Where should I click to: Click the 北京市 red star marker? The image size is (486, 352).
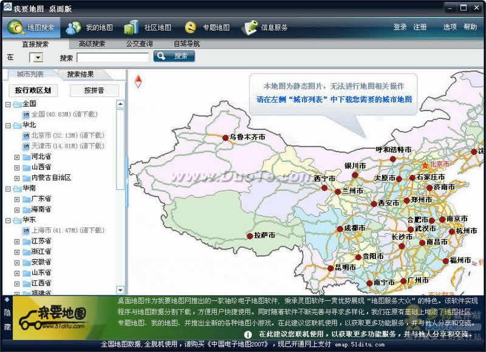pos(425,165)
